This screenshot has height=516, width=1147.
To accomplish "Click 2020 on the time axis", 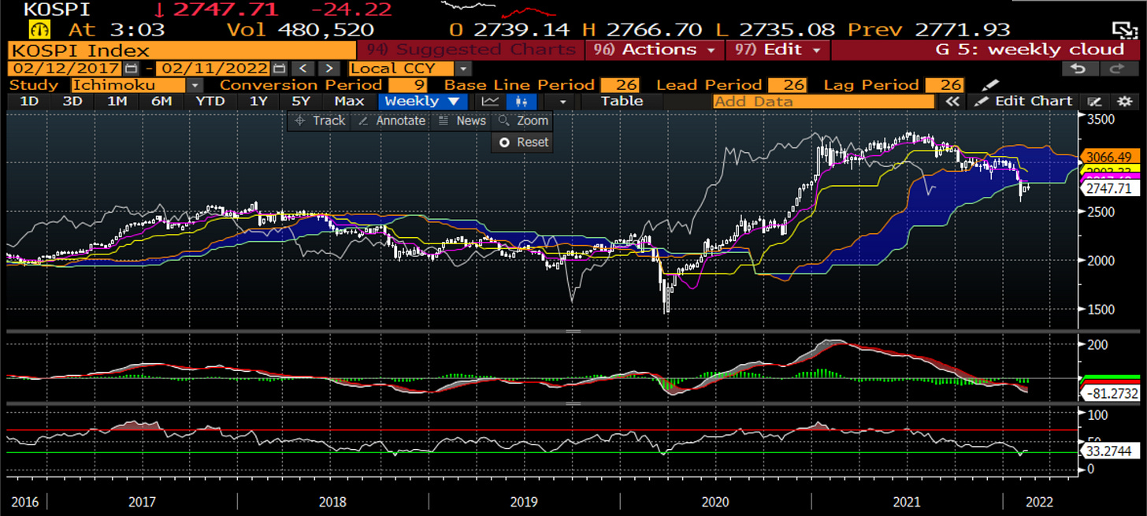I will point(715,501).
